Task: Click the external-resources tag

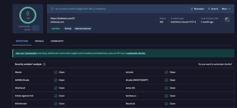Action: (83, 28)
